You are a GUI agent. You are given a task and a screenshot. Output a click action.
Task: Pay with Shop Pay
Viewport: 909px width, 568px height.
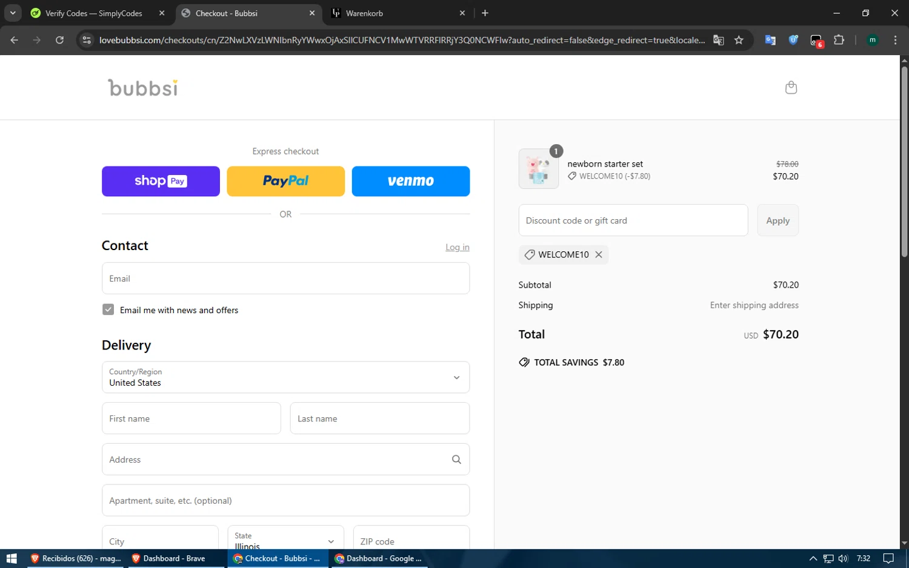pos(161,181)
